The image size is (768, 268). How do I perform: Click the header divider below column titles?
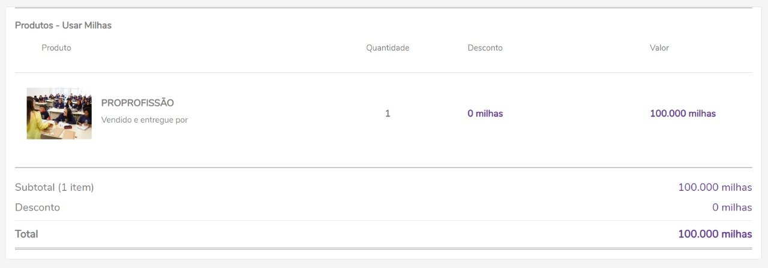coord(383,73)
